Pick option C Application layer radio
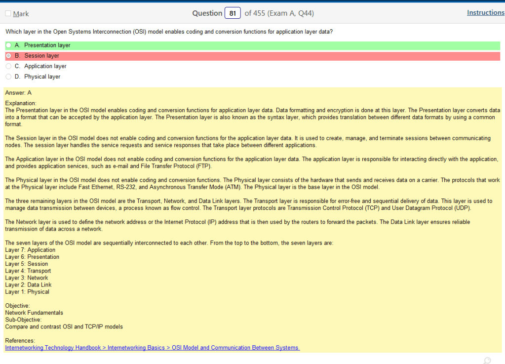Image resolution: width=505 pixels, height=364 pixels. (8, 66)
